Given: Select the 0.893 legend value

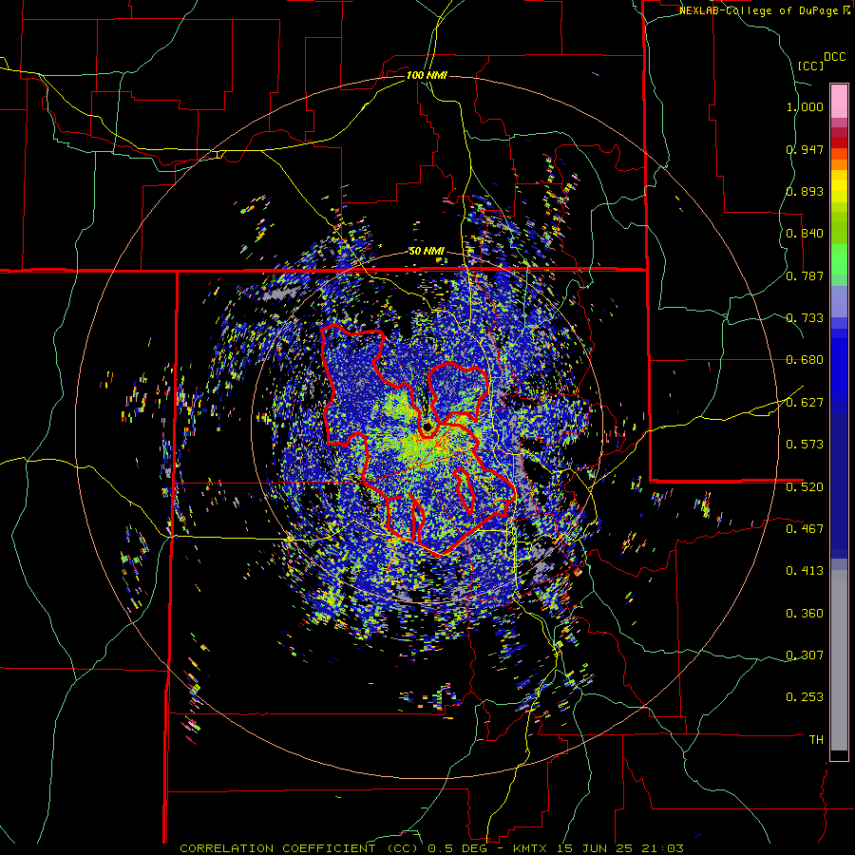Looking at the screenshot, I should 805,191.
